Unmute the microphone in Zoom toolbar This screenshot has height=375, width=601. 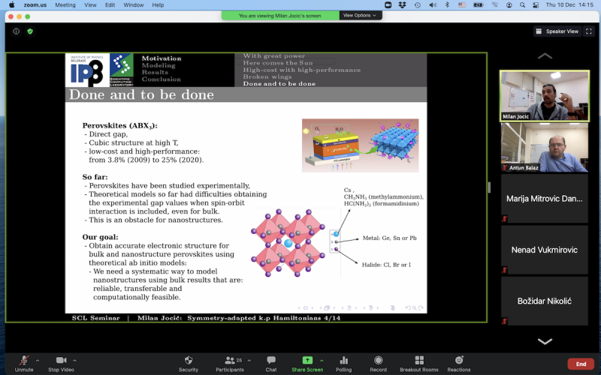[24, 364]
